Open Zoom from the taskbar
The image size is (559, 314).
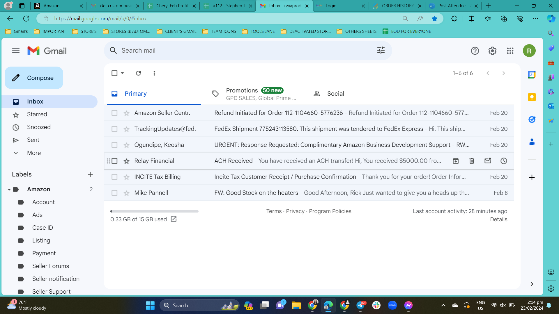tap(392, 305)
